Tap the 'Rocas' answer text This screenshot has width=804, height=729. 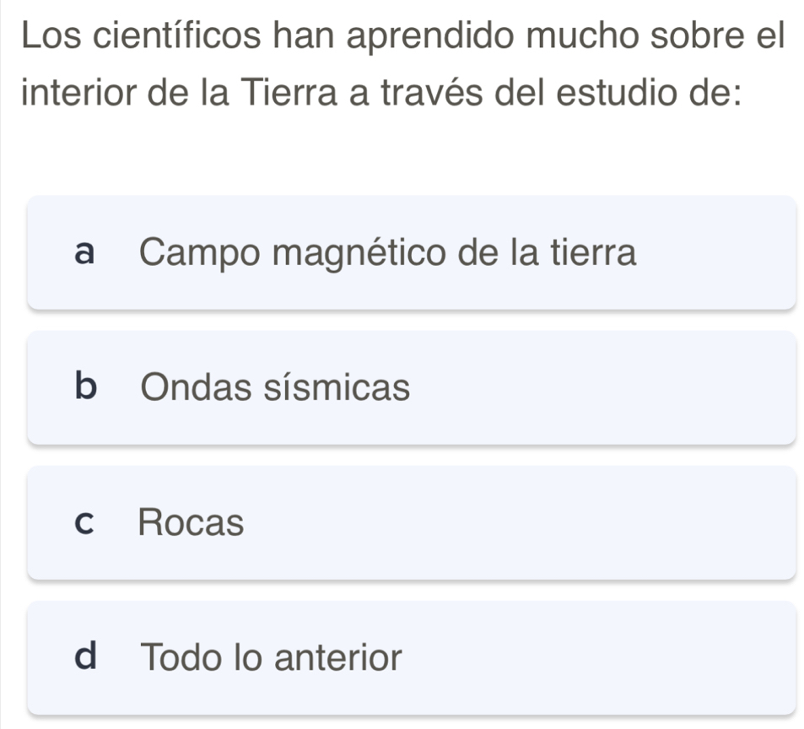tap(192, 523)
